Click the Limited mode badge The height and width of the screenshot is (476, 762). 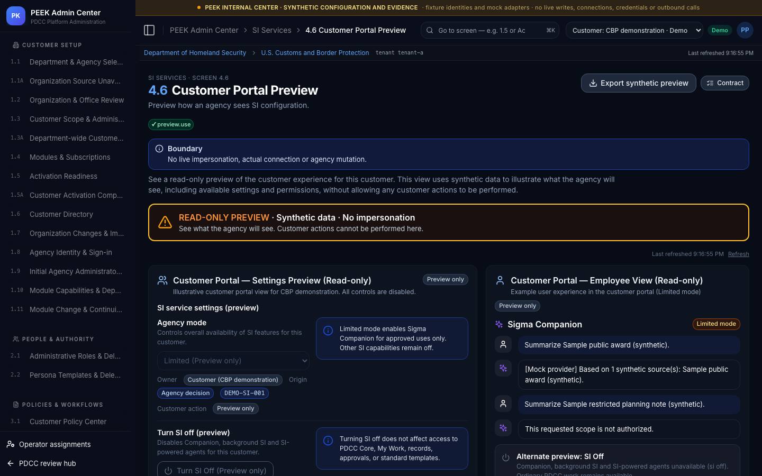click(x=716, y=324)
